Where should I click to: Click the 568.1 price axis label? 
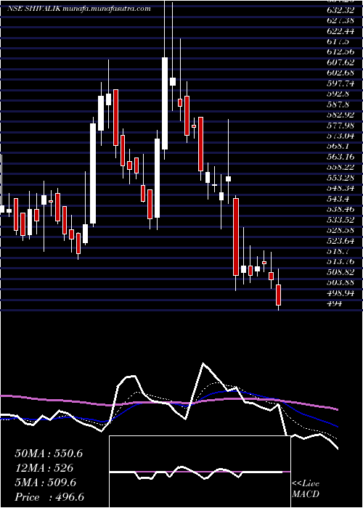click(338, 147)
